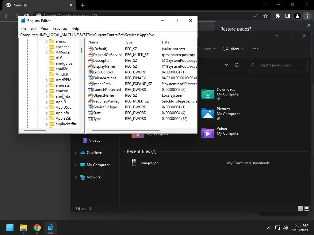Image resolution: width=314 pixels, height=235 pixels.
Task: Open the Favorites menu in Registry Editor
Action: coord(60,28)
